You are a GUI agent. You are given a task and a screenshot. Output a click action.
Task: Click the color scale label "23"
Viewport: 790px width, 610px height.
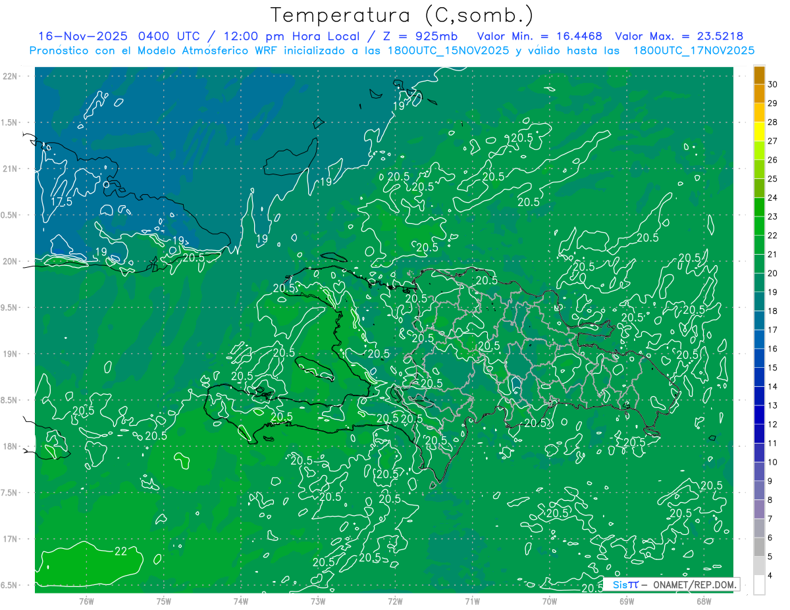773,216
